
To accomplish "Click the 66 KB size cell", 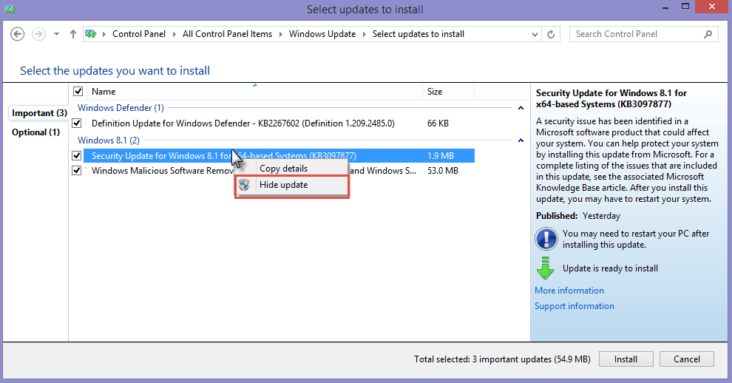I will point(438,123).
